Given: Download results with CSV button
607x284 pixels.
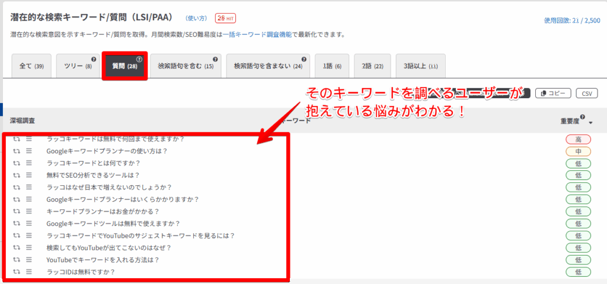Looking at the screenshot, I should tap(587, 93).
